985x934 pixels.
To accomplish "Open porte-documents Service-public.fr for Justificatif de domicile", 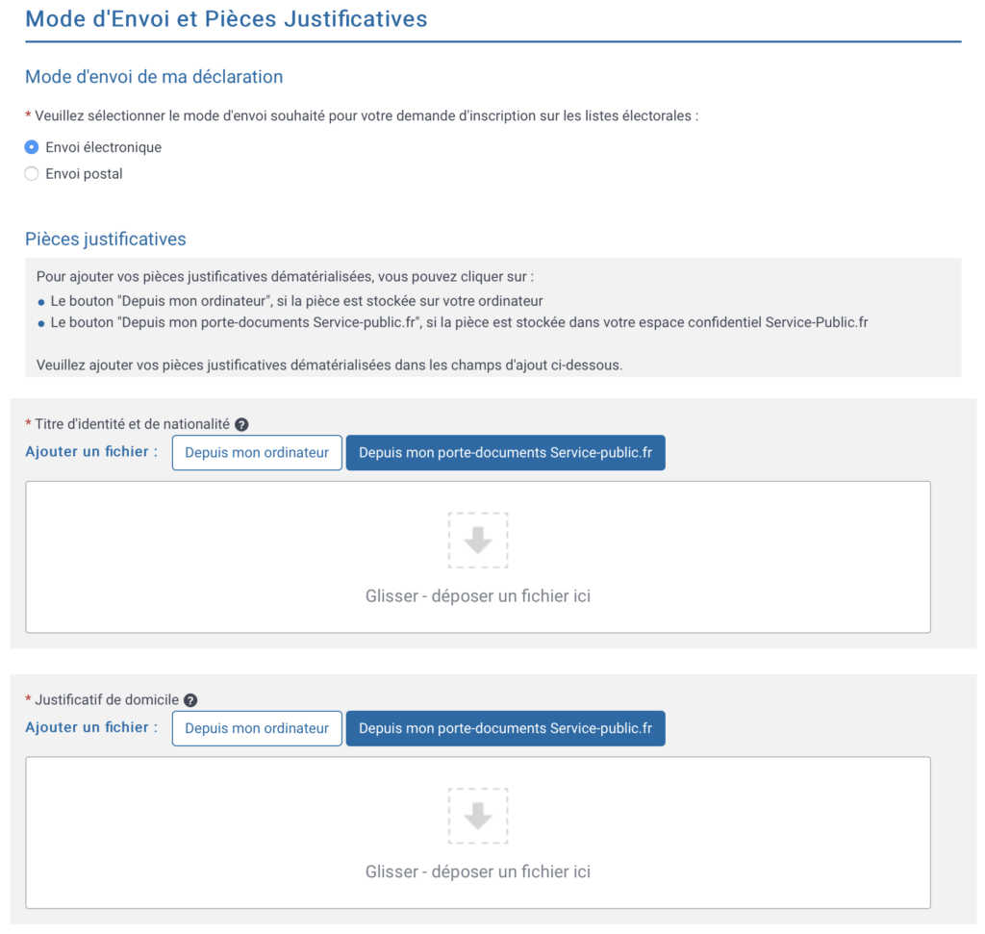I will (x=505, y=729).
